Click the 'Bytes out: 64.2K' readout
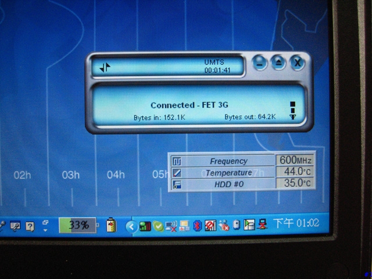Screen dimensions: 372x279 pyautogui.click(x=250, y=117)
